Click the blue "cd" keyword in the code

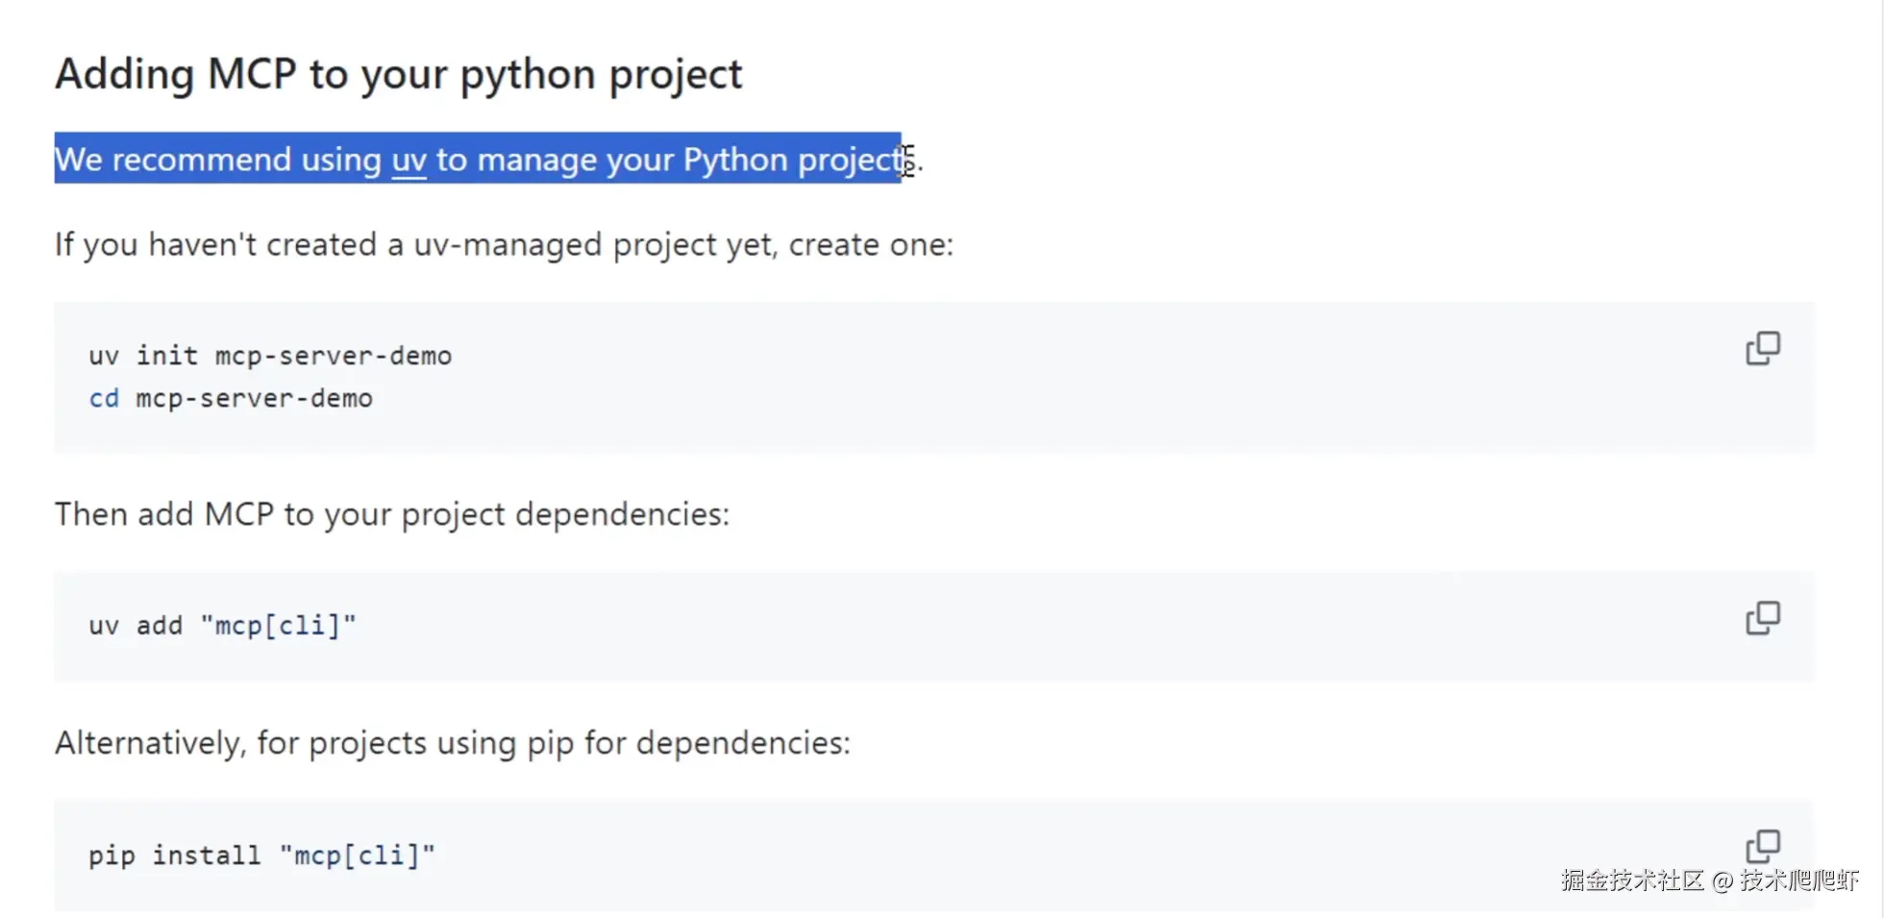[104, 398]
